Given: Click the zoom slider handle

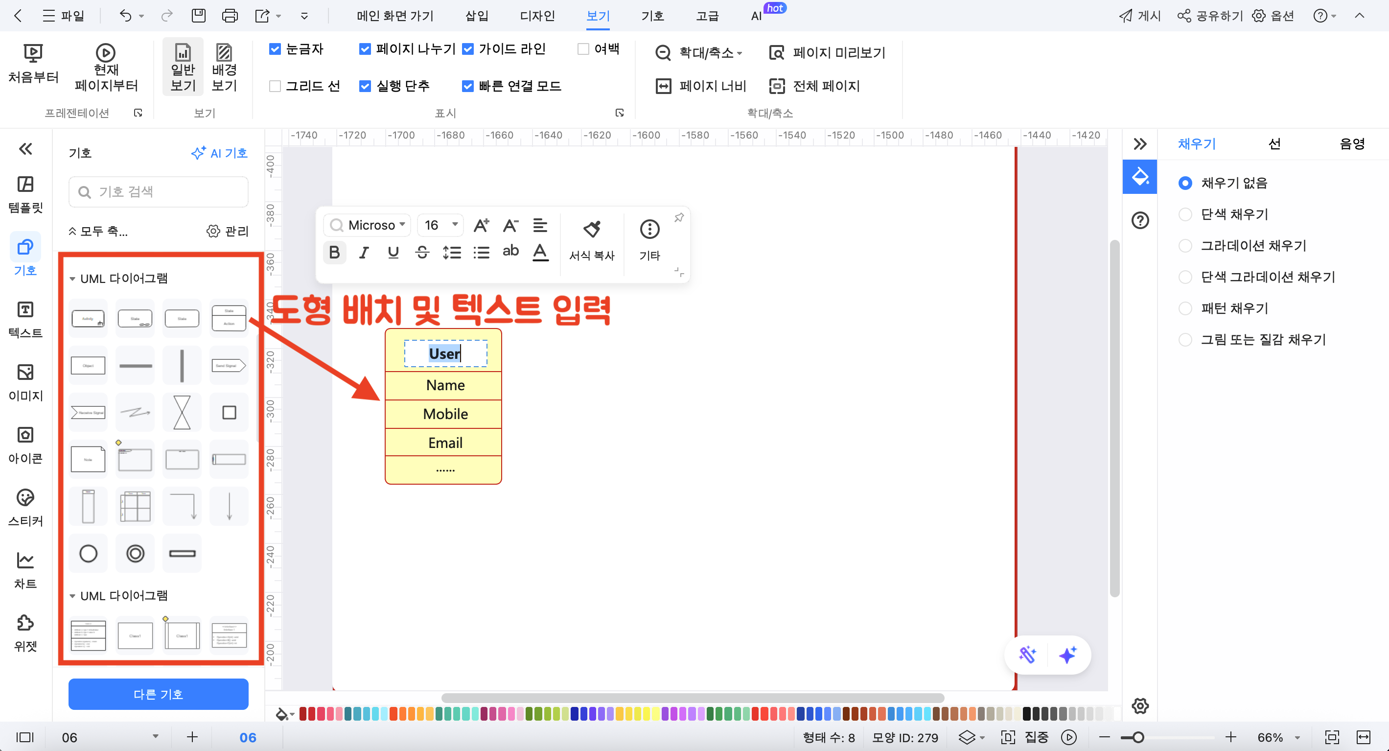Looking at the screenshot, I should click(x=1138, y=737).
